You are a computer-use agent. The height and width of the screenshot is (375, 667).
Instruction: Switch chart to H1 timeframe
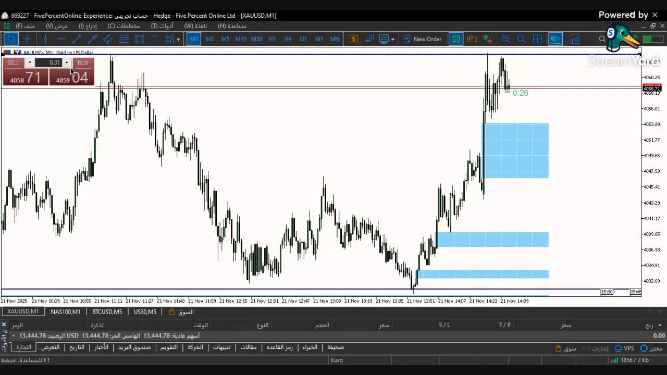click(x=272, y=39)
